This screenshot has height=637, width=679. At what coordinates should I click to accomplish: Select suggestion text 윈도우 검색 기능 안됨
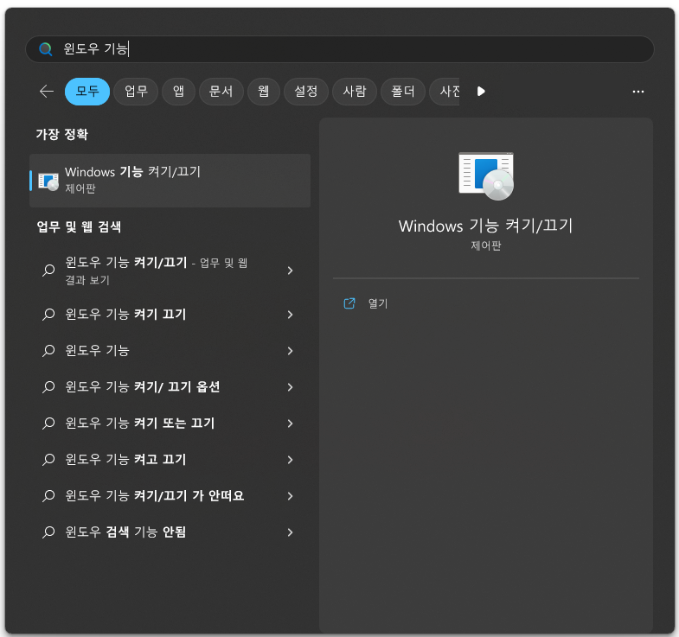coord(125,532)
